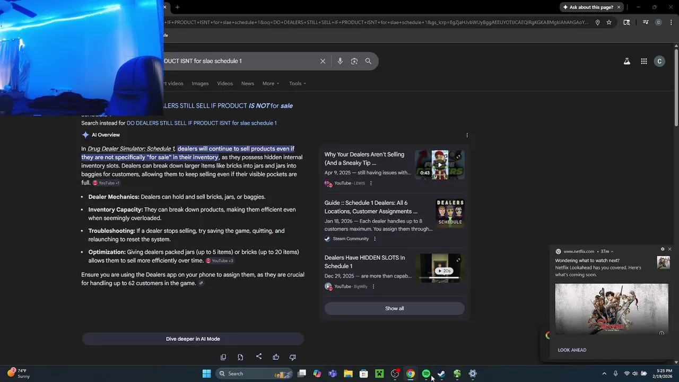Start voice search with microphone icon
The width and height of the screenshot is (679, 382).
pos(340,61)
